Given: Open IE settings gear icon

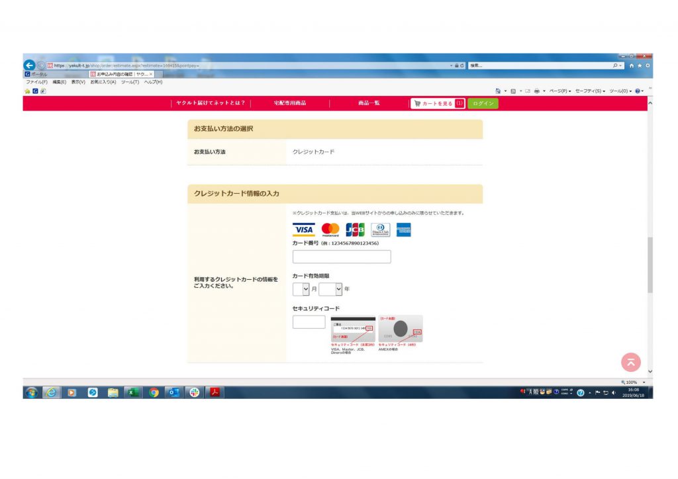Looking at the screenshot, I should point(648,65).
